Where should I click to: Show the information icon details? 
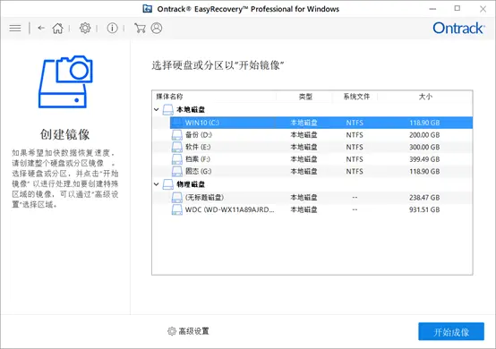[112, 28]
